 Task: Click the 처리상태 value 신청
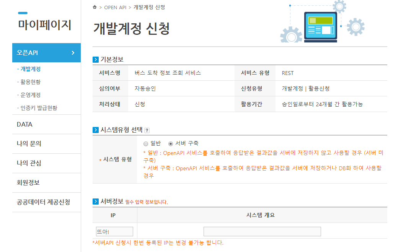point(140,104)
